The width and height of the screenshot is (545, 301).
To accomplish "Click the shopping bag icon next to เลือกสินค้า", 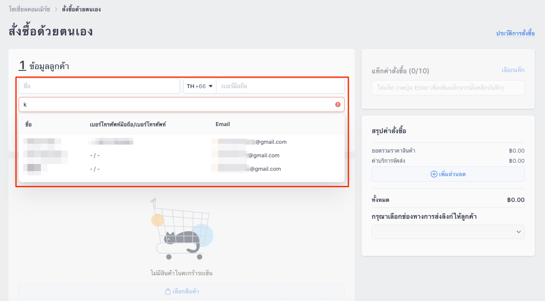I will pos(167,291).
